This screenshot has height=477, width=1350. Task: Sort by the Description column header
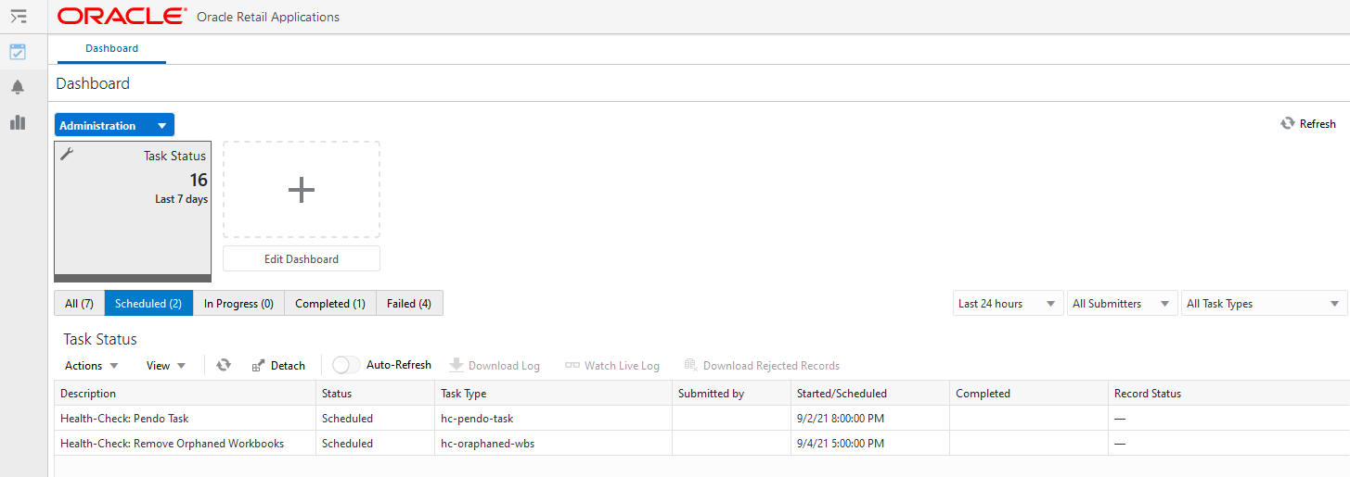point(185,393)
